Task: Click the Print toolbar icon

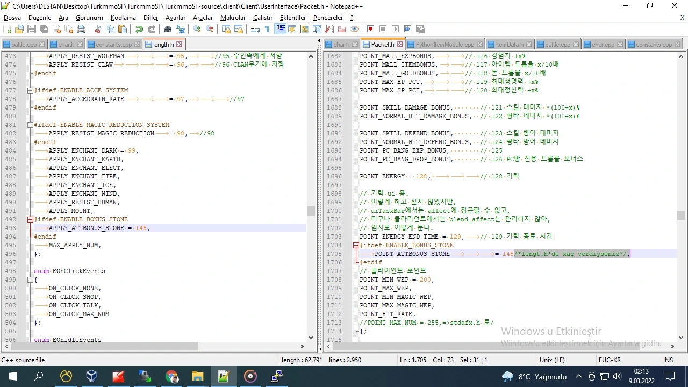Action: (x=81, y=29)
